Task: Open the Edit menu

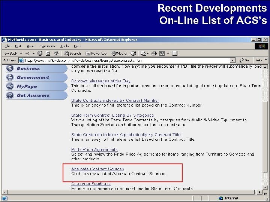Action: 18,46
